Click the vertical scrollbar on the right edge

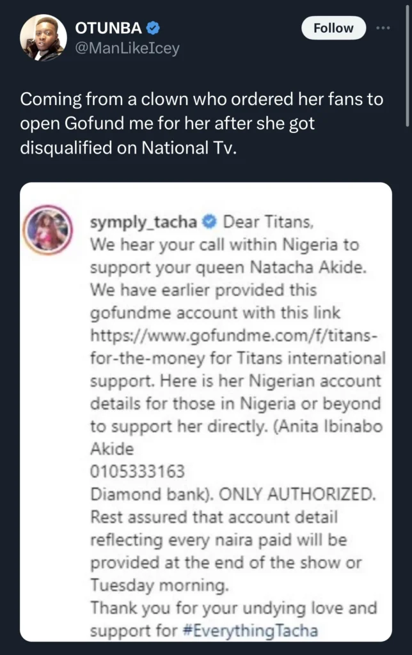coord(407,64)
